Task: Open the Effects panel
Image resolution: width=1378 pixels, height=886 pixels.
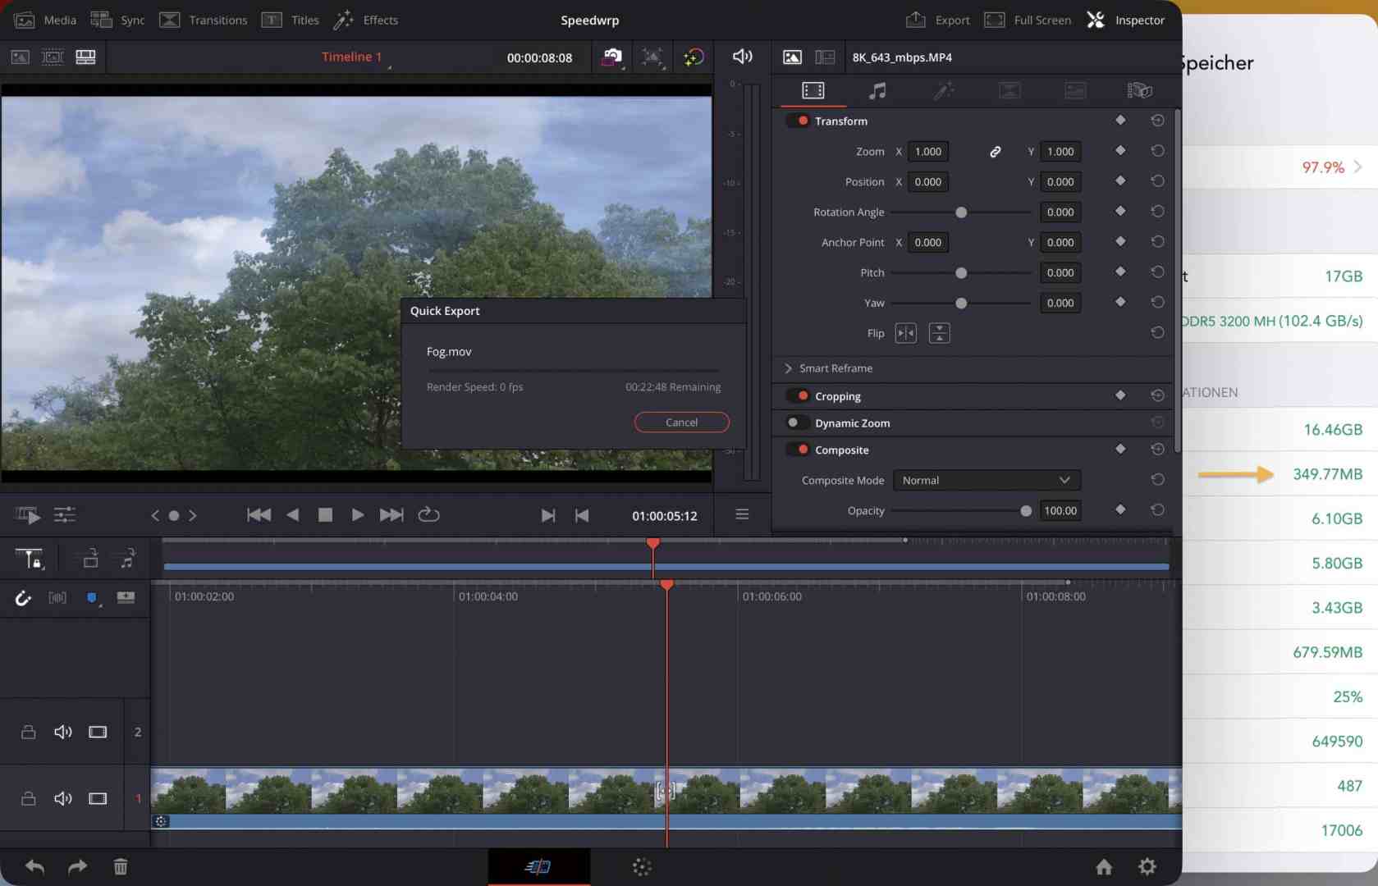Action: click(366, 20)
